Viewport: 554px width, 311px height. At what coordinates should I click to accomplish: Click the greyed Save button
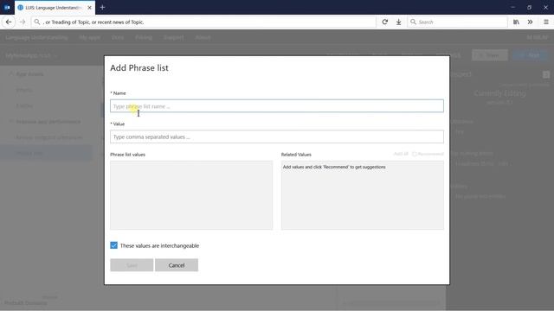132,265
